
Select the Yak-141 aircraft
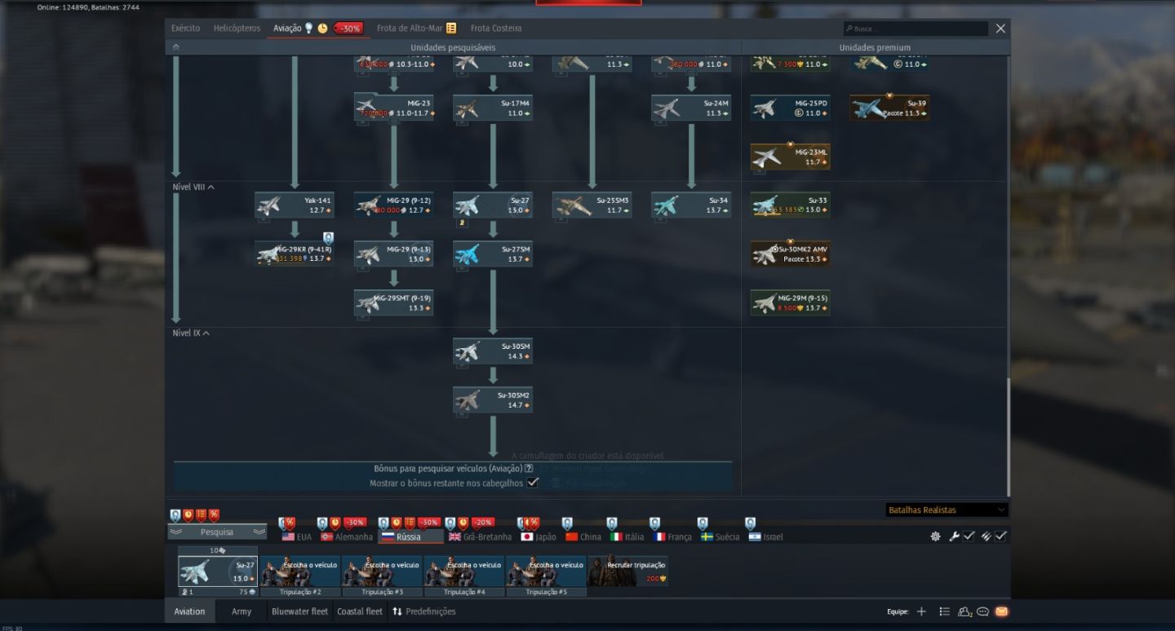coord(295,205)
